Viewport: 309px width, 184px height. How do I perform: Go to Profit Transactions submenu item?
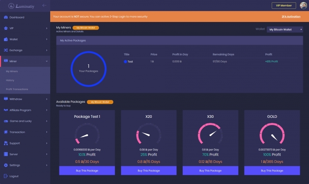point(17,89)
